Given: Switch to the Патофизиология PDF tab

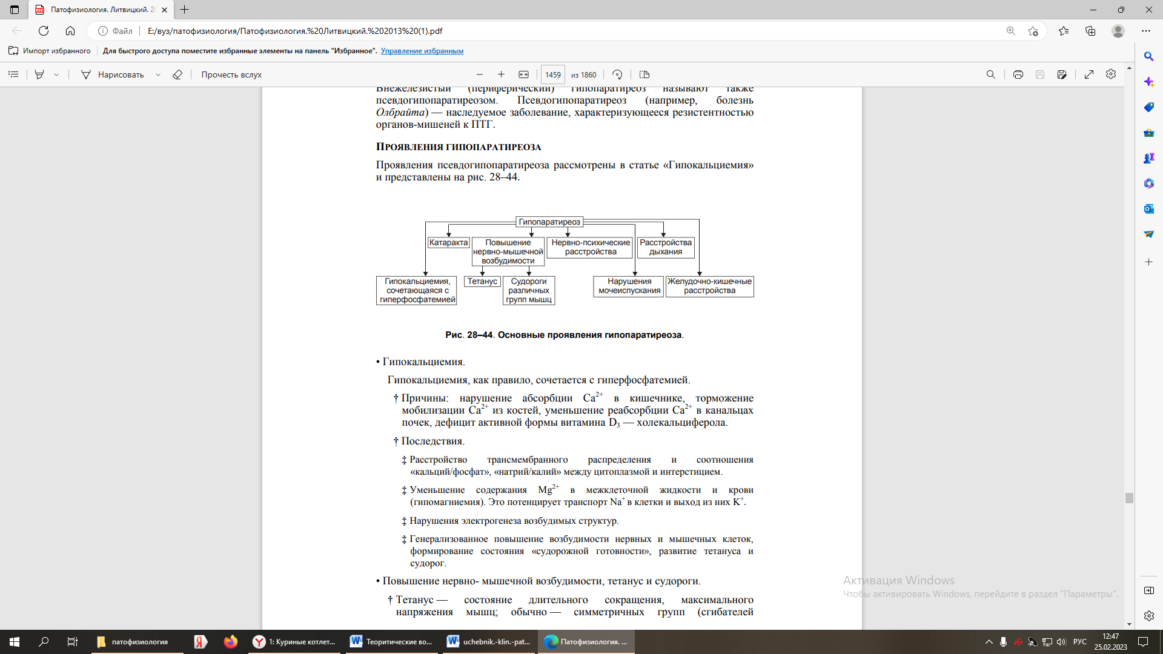Looking at the screenshot, I should (101, 10).
